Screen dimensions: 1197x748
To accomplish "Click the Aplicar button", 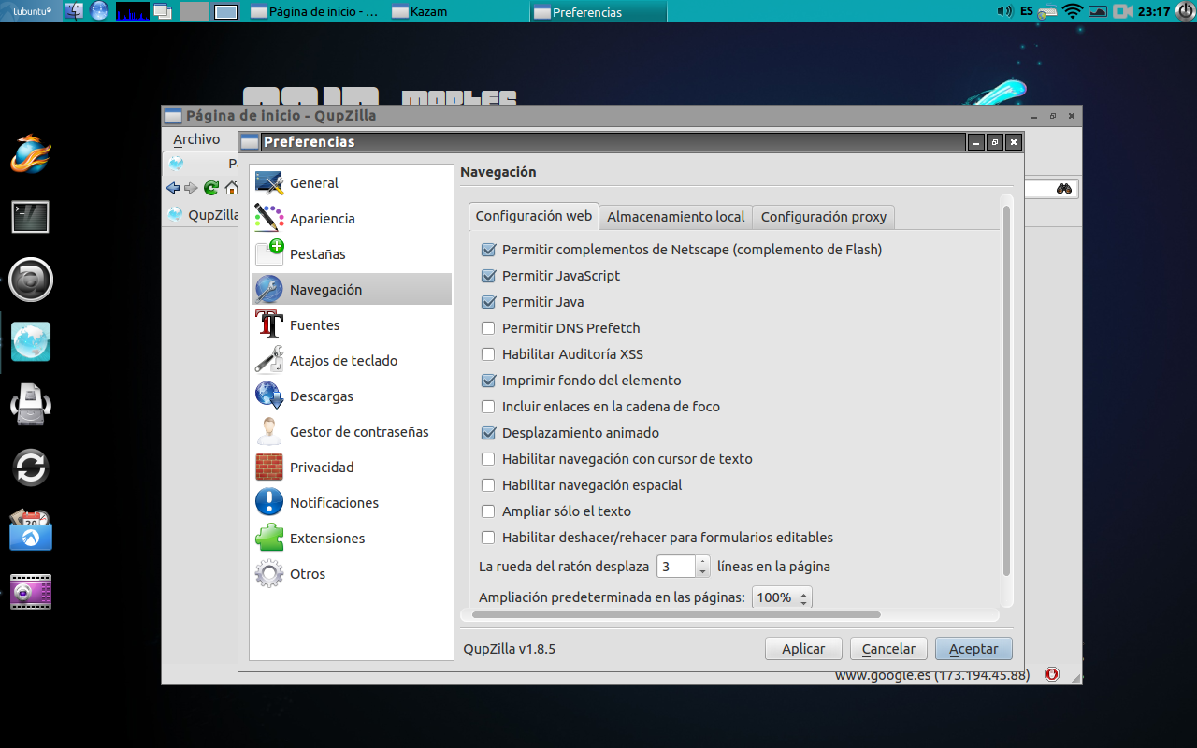I will click(803, 649).
